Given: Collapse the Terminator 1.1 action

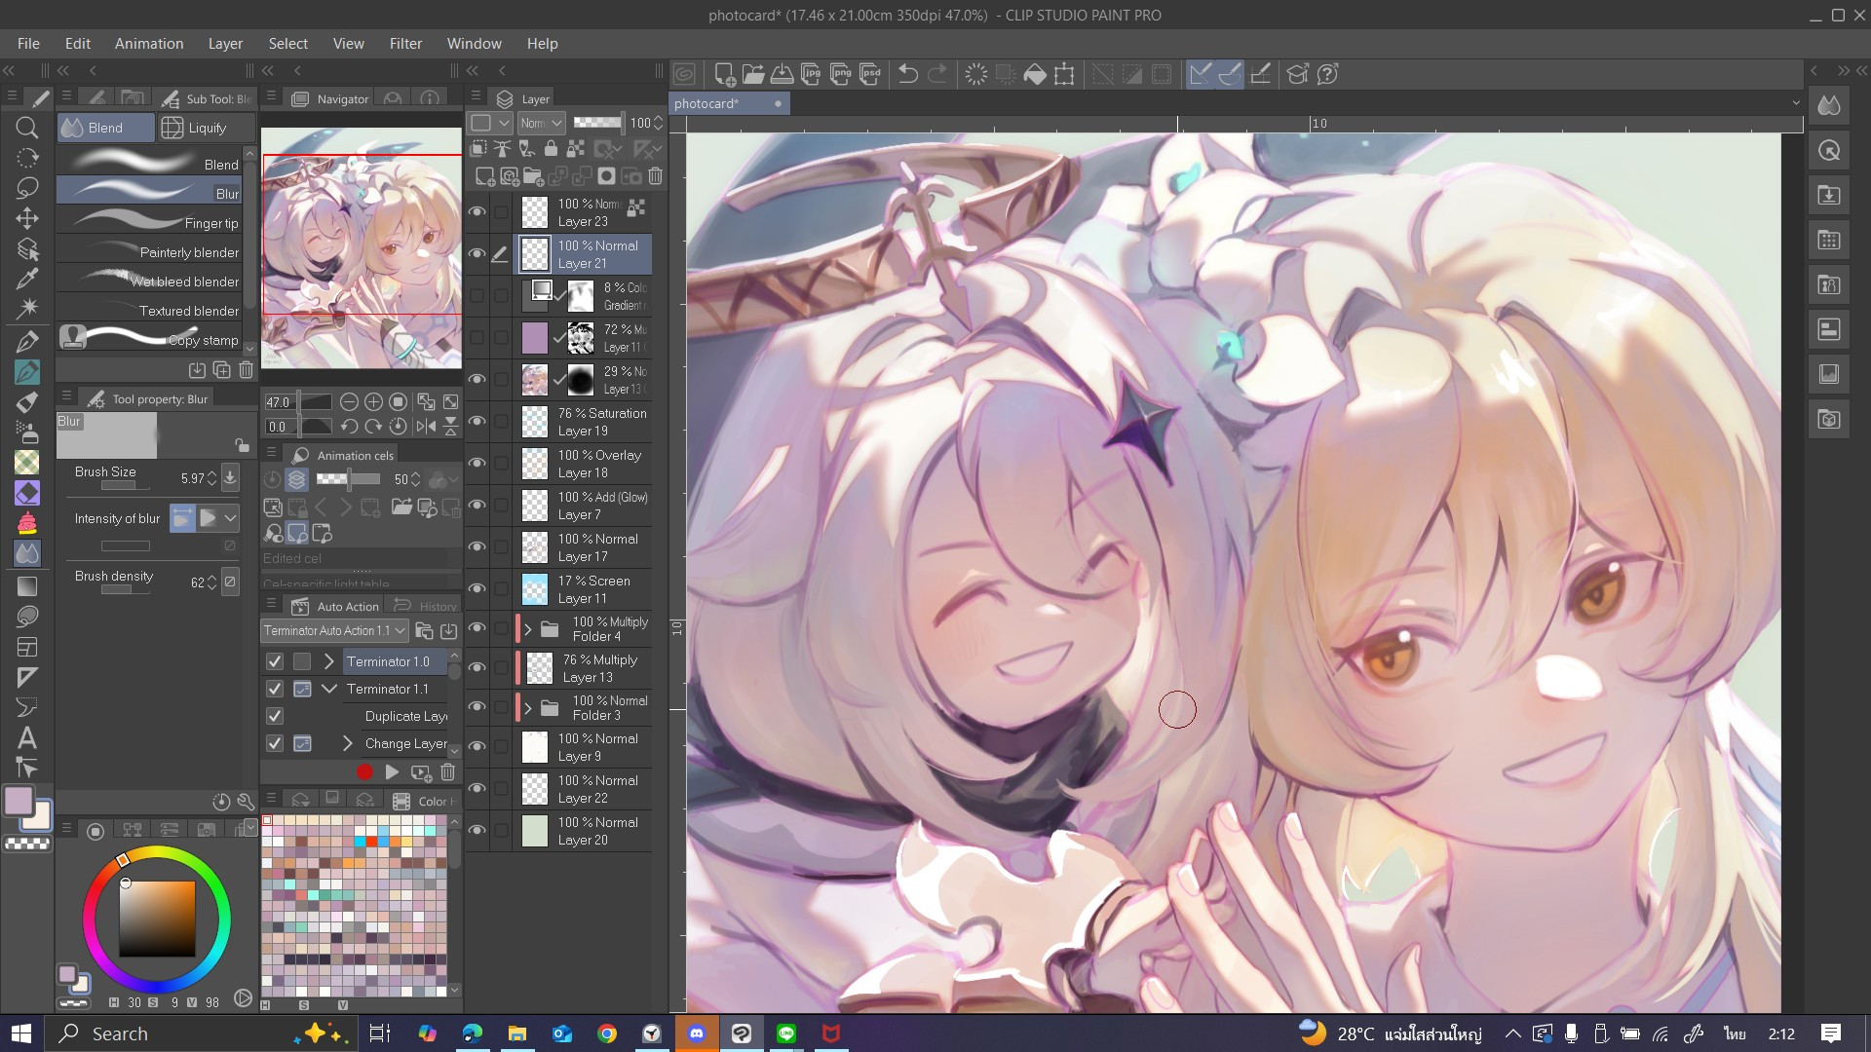Looking at the screenshot, I should click(329, 689).
